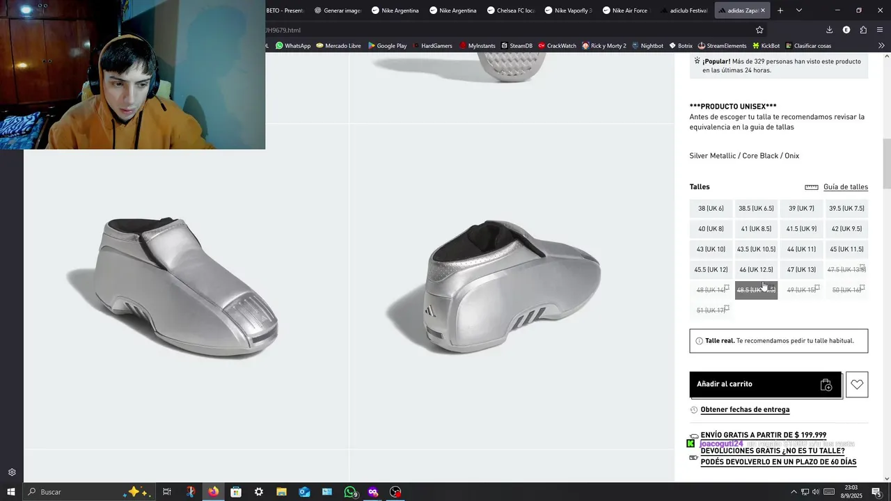Open the WhatsApp bookmark
The image size is (891, 501).
pyautogui.click(x=293, y=46)
